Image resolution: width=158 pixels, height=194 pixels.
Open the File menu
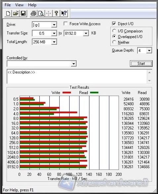click(x=8, y=5)
